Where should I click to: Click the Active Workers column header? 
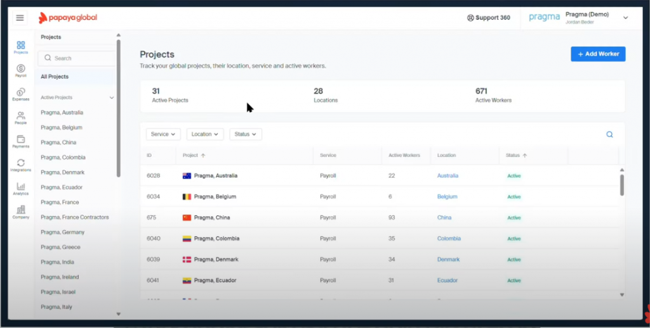pos(404,156)
